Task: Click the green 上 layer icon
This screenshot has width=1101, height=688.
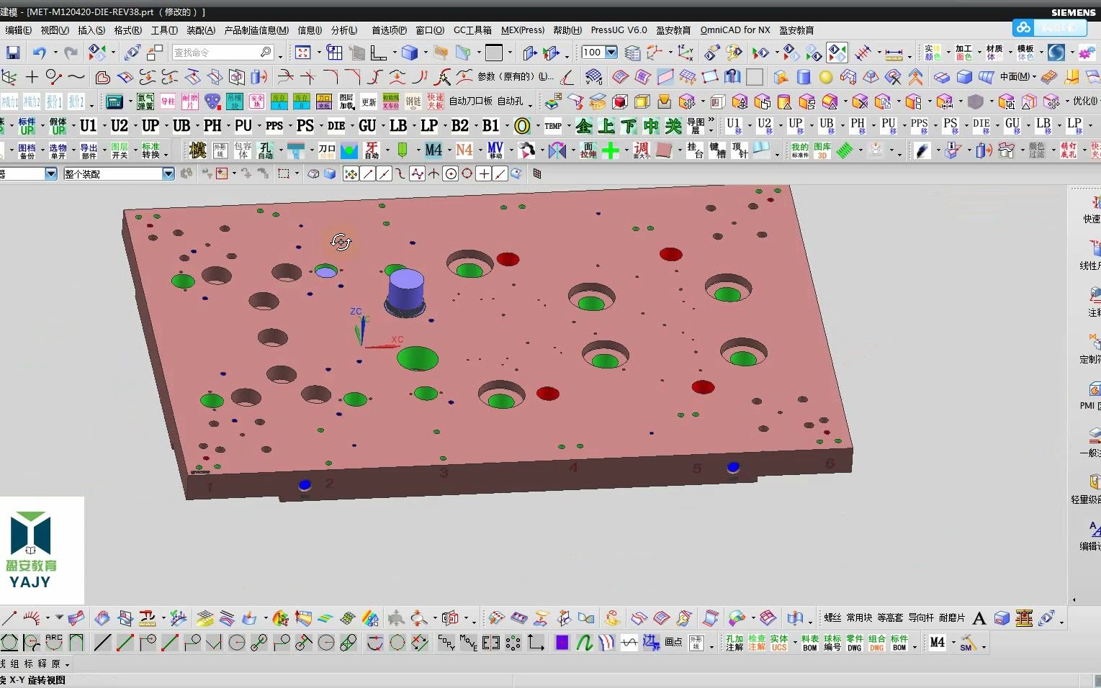Action: pyautogui.click(x=606, y=126)
